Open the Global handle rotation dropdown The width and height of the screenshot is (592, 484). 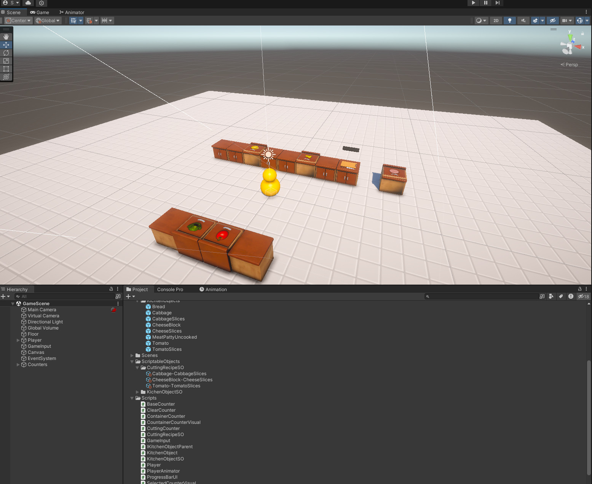tap(48, 21)
